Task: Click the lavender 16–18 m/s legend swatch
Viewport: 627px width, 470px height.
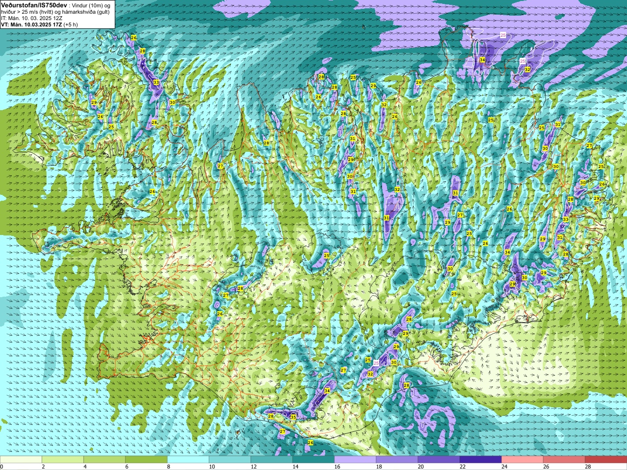Action: 355,460
